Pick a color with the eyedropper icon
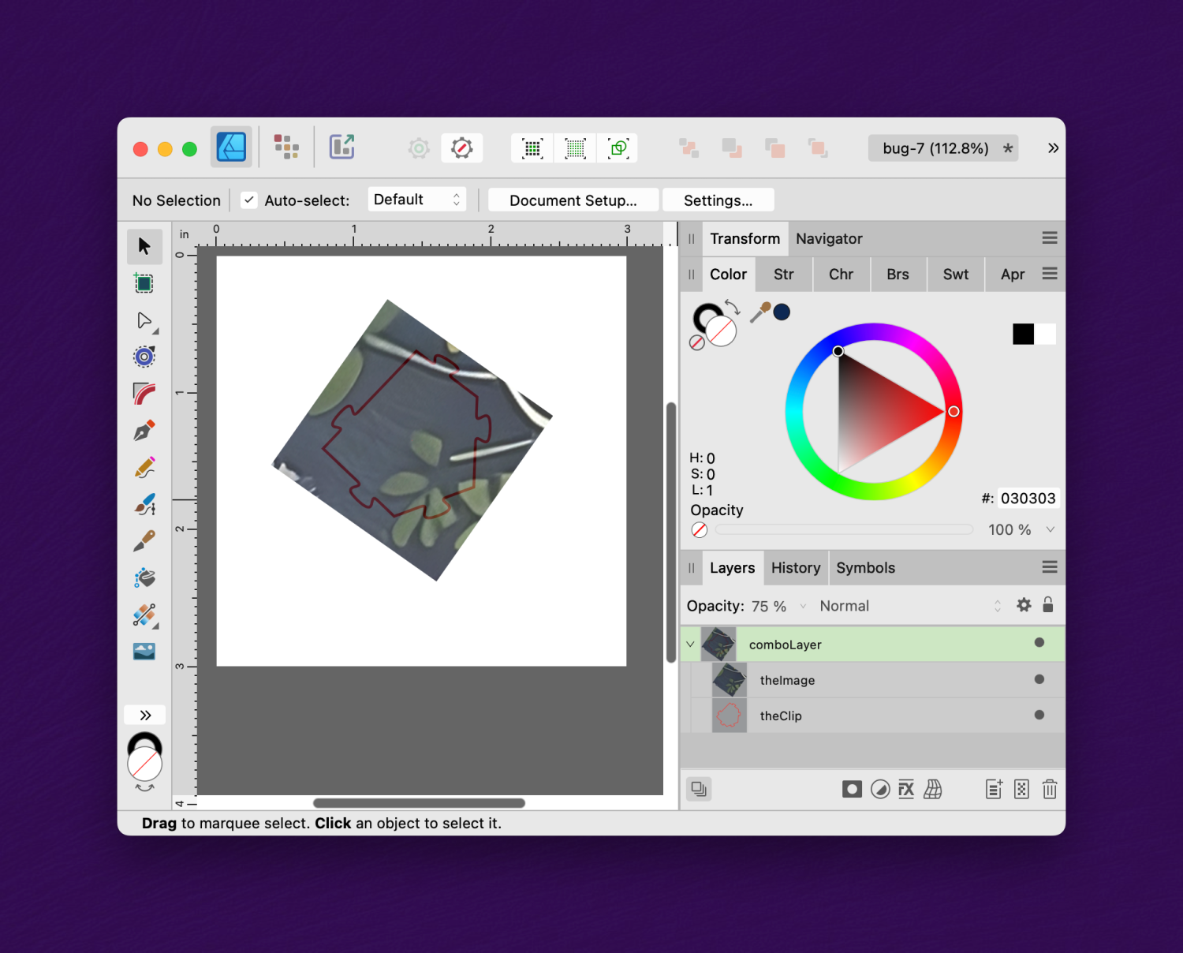 click(760, 312)
